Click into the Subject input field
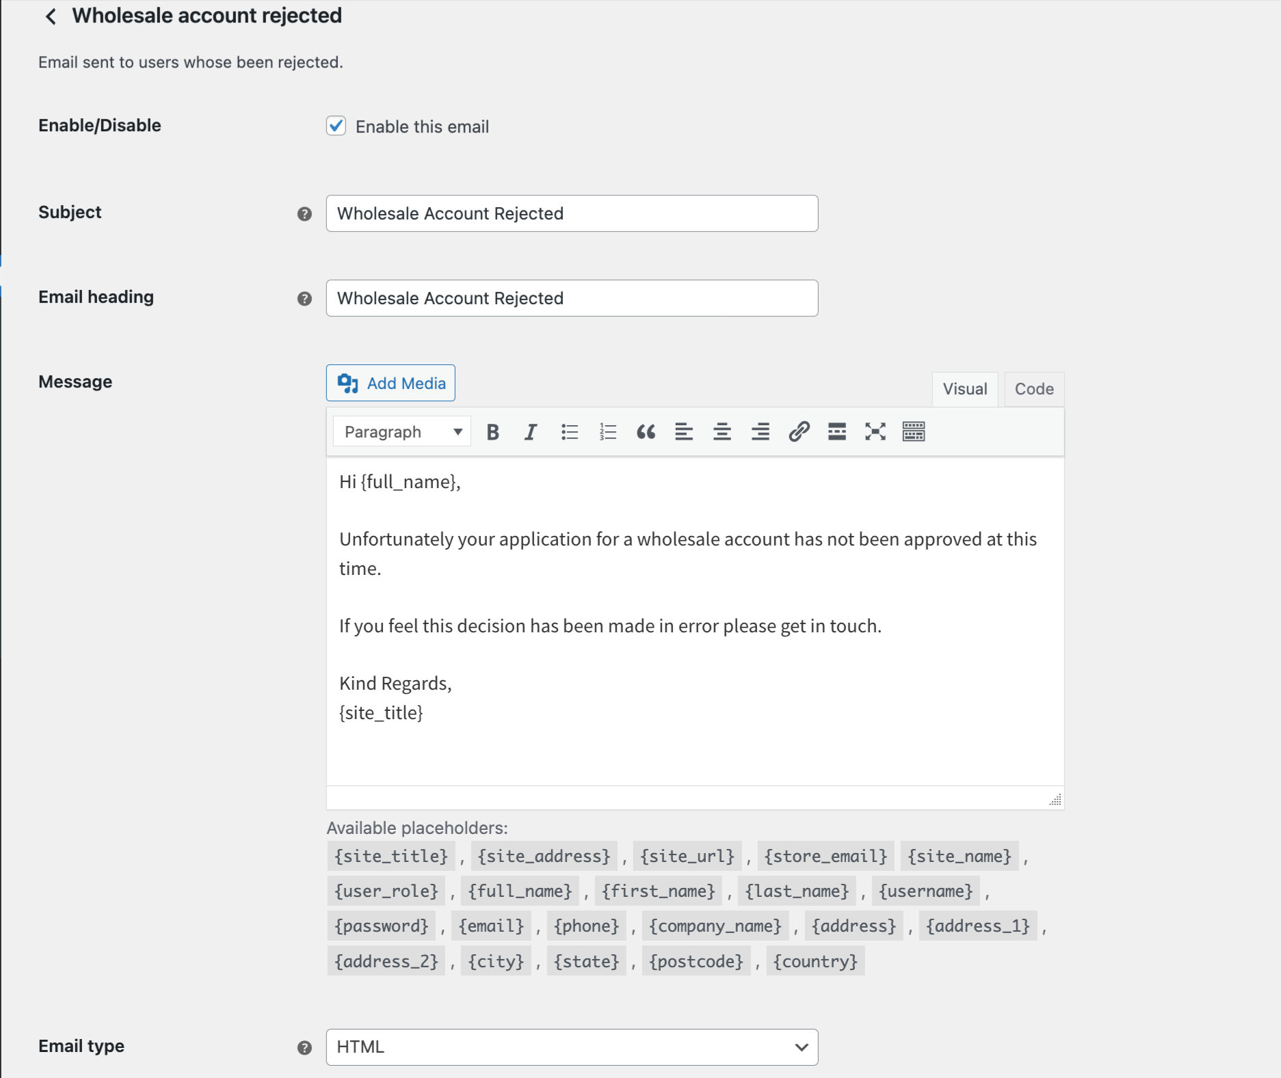 tap(572, 213)
